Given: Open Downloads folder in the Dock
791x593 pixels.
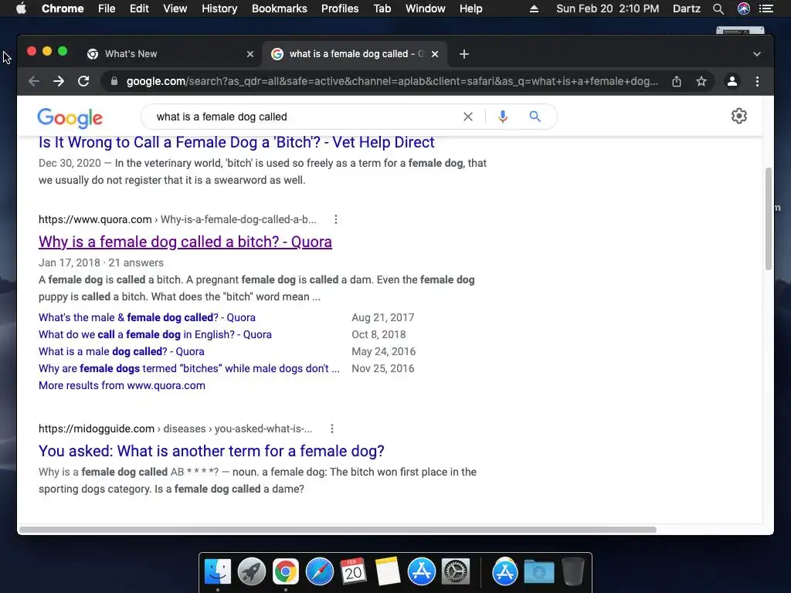Looking at the screenshot, I should 538,572.
